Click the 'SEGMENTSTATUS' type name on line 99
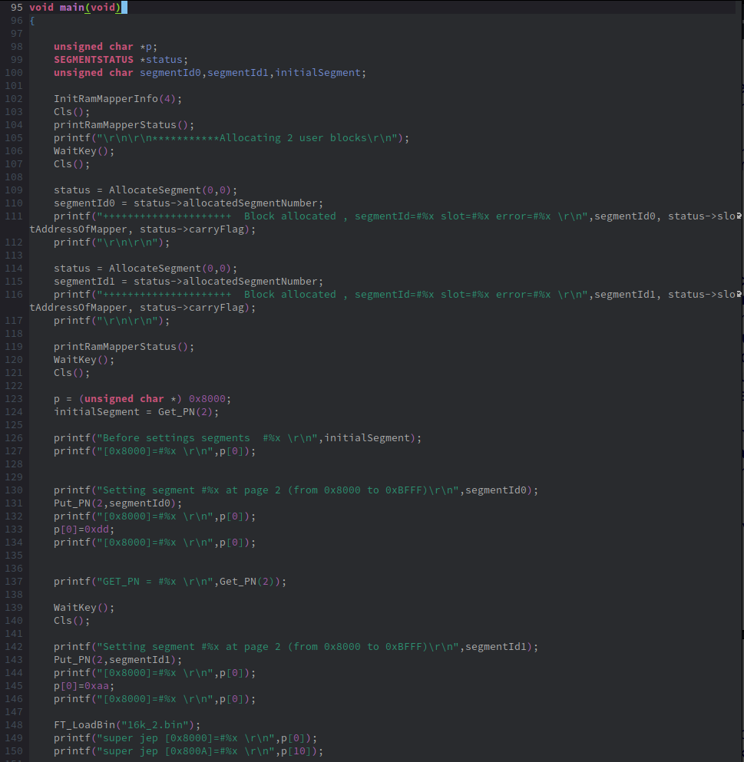 pos(94,60)
